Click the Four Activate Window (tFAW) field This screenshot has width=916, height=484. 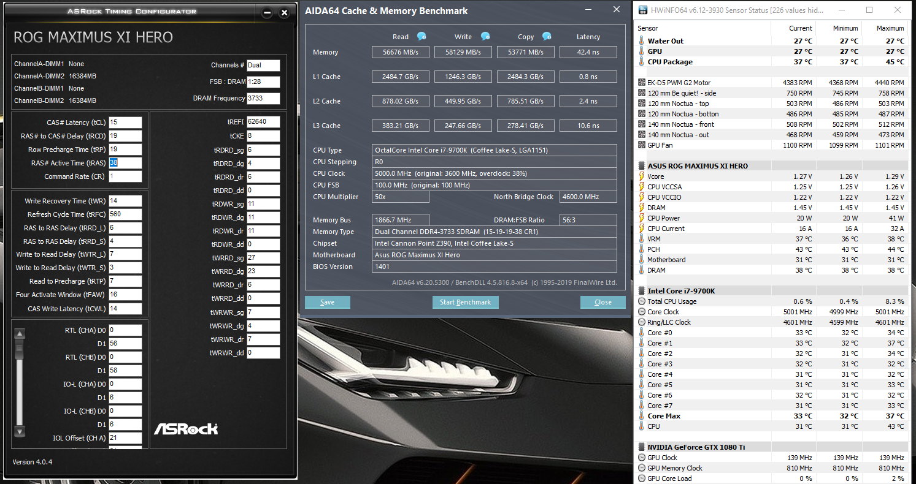(x=125, y=295)
